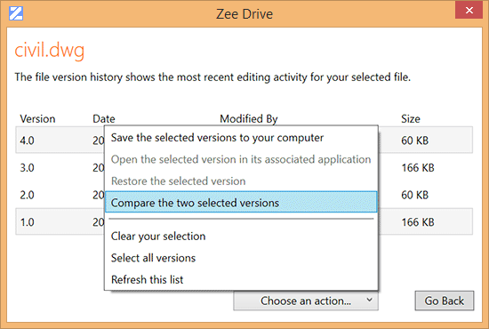Screen dimensions: 489x329
Task: Select Clear your selection
Action: click(241, 236)
